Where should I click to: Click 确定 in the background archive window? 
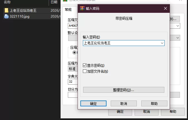click(x=120, y=112)
